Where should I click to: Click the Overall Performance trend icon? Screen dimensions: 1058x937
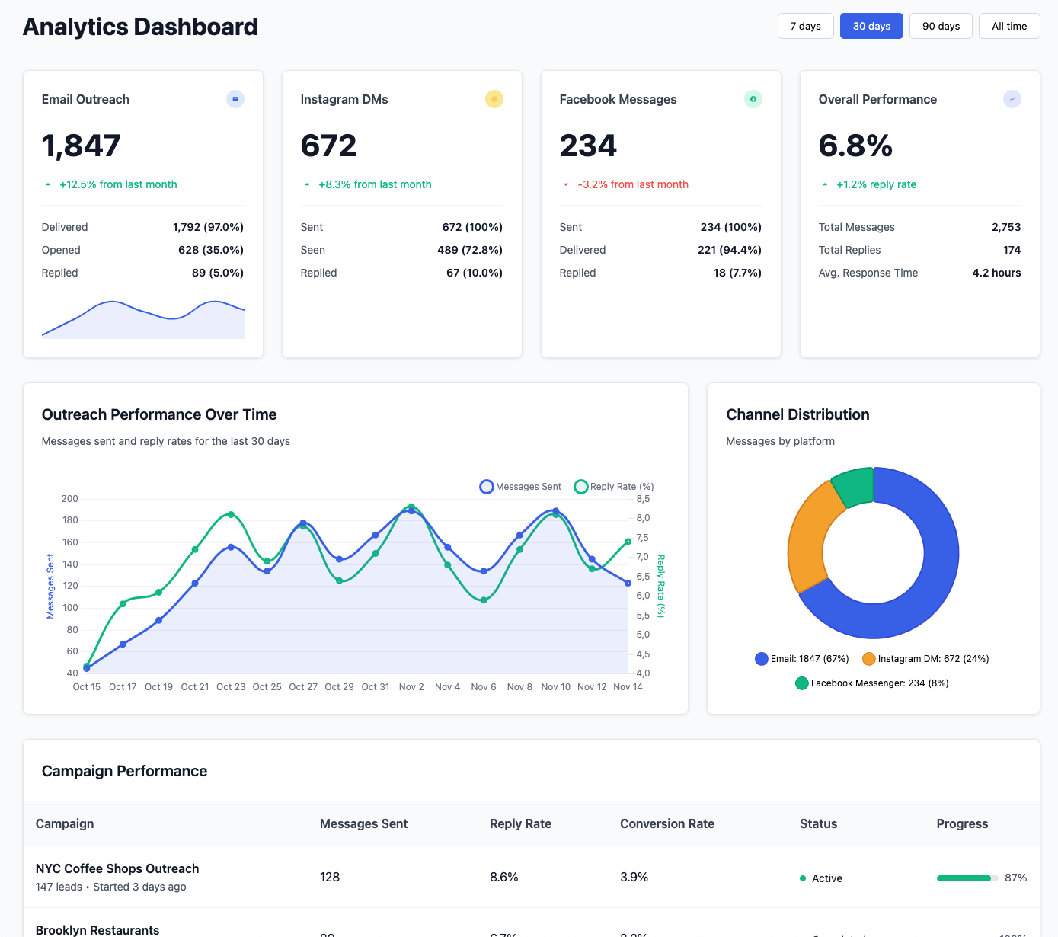[1012, 99]
